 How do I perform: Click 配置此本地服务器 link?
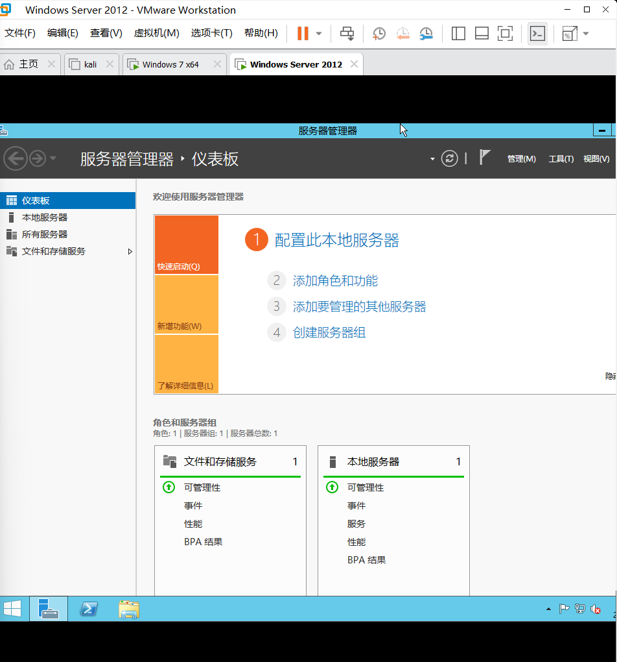pos(336,240)
